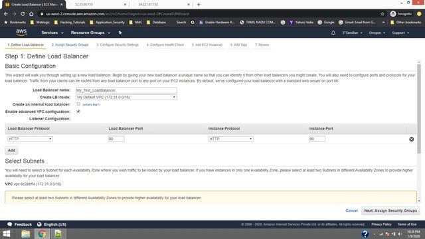Open the notifications bell icon
425x239 pixels.
(333, 33)
